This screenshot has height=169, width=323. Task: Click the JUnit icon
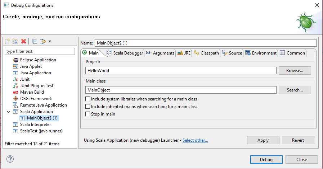coord(15,79)
